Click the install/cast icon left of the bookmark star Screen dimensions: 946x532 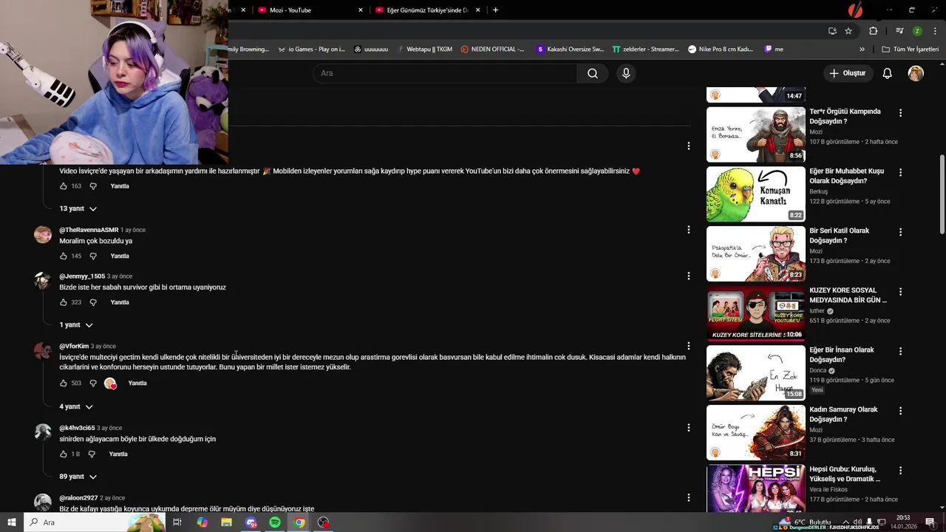pyautogui.click(x=832, y=31)
